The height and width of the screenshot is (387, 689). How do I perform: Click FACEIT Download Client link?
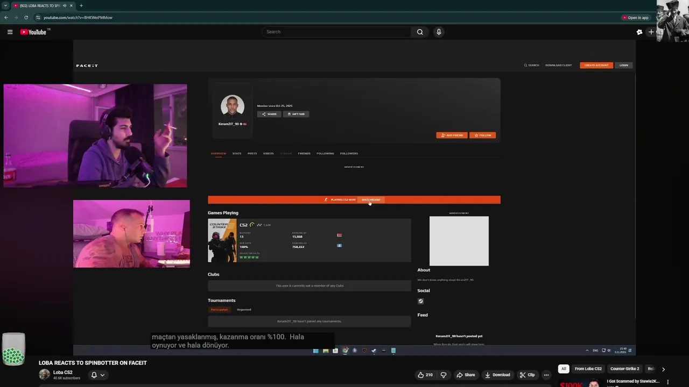tap(558, 65)
